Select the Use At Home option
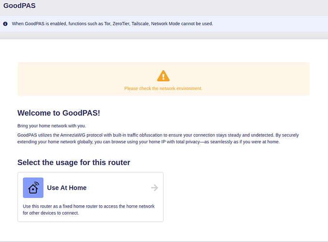This screenshot has height=242, width=328. click(90, 197)
